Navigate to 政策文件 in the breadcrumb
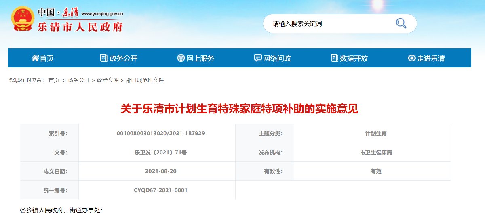The height and width of the screenshot is (216, 485). point(108,80)
